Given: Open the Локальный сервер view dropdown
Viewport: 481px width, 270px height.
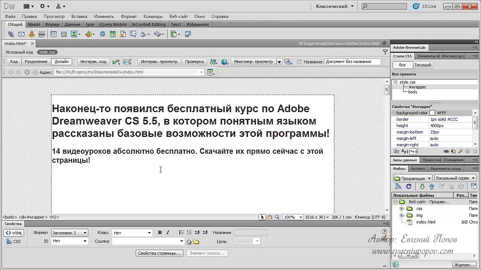Looking at the screenshot, I should (x=455, y=178).
